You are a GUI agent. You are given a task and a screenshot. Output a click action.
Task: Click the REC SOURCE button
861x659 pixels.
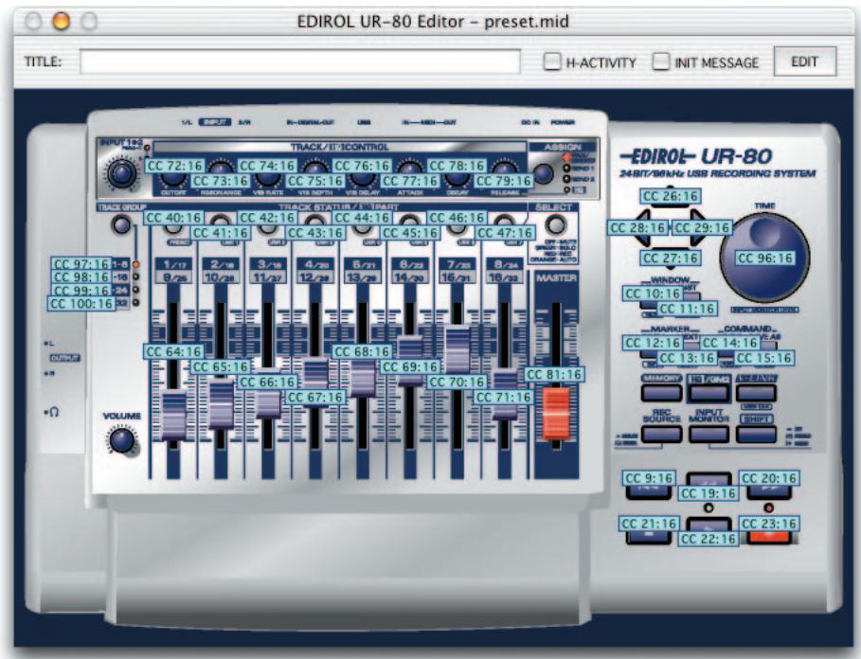[x=661, y=434]
